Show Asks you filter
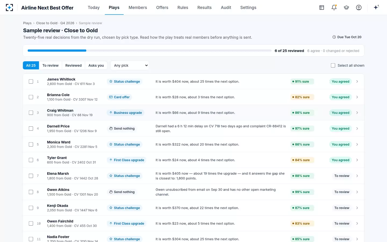 (x=96, y=65)
